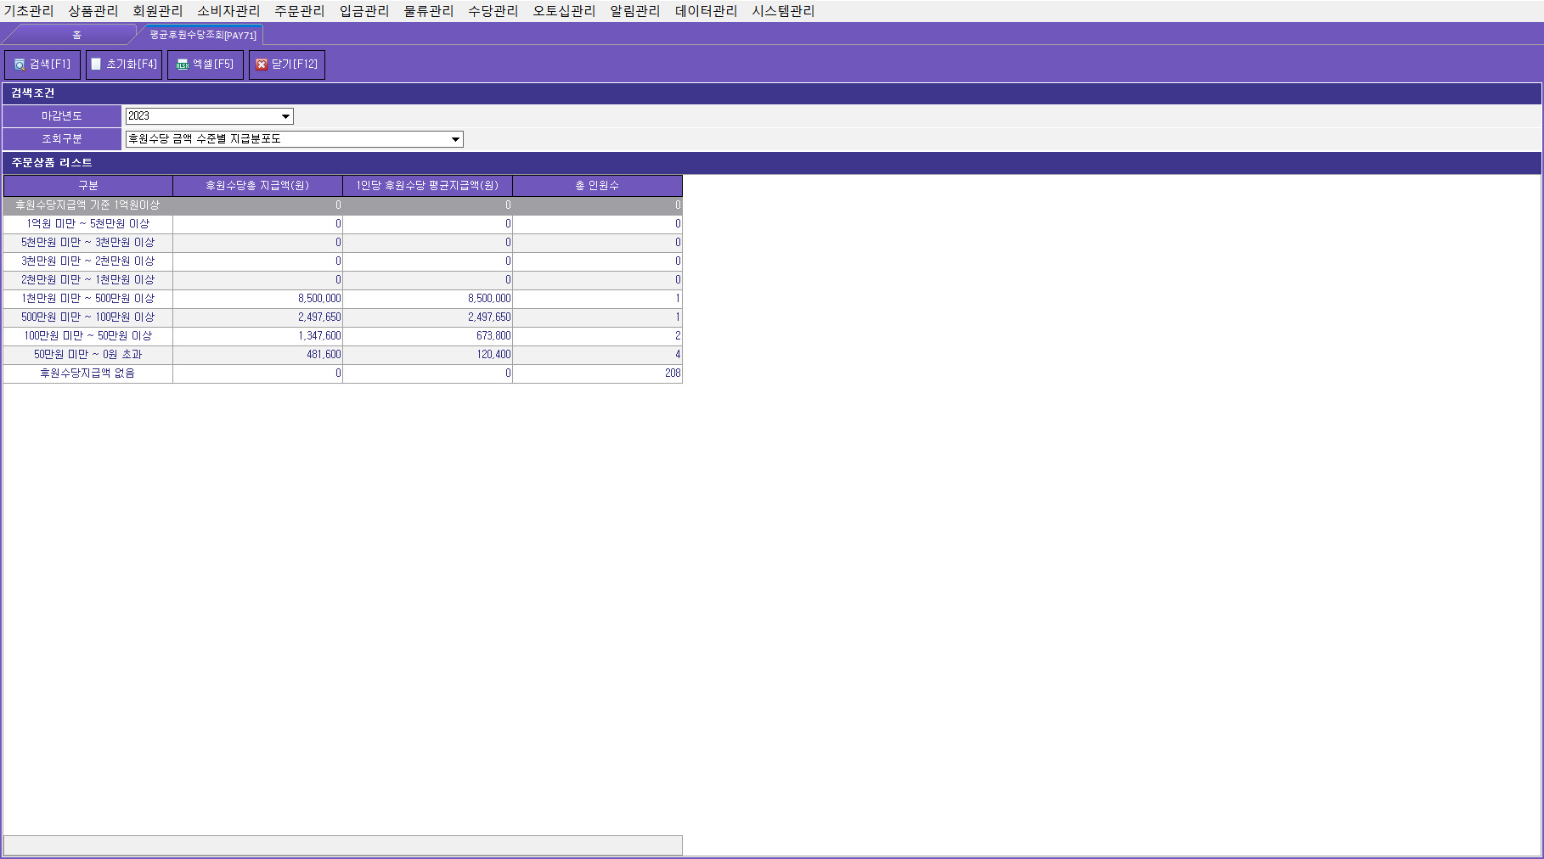Open the 오토십관리 menu

point(564,11)
